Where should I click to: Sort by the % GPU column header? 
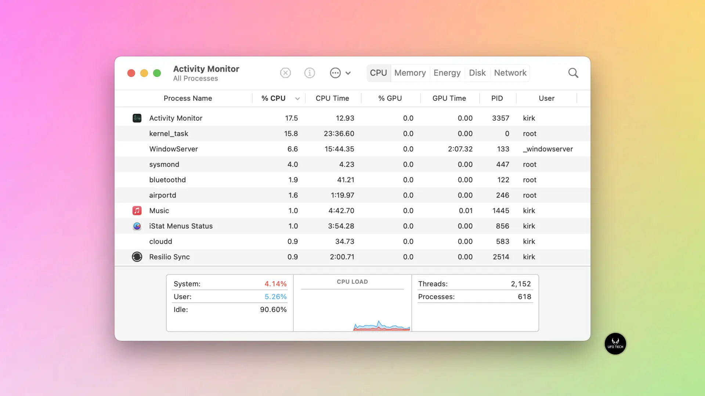[390, 98]
